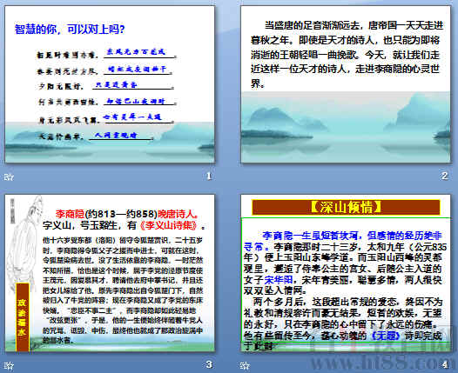Select the slide 2 thumbnail with intro paragraph

point(346,84)
